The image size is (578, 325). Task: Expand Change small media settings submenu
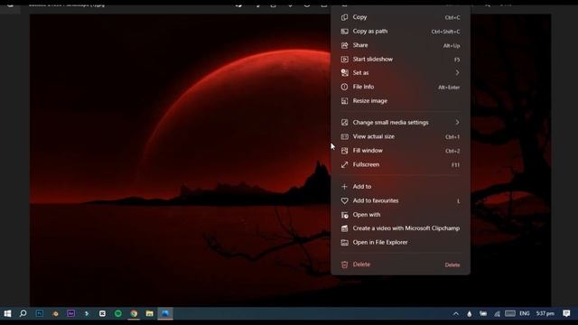tap(400, 123)
